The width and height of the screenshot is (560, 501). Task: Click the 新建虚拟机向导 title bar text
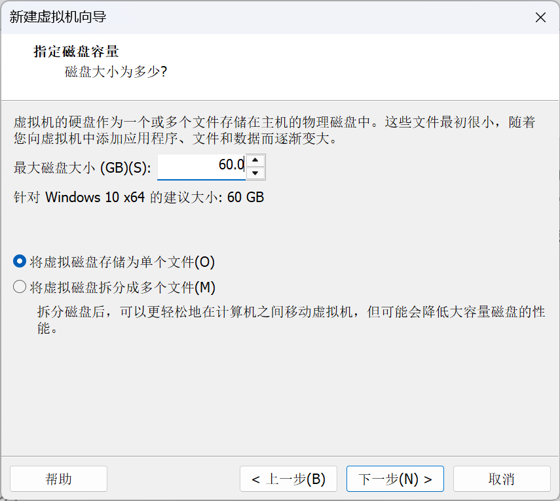(58, 17)
